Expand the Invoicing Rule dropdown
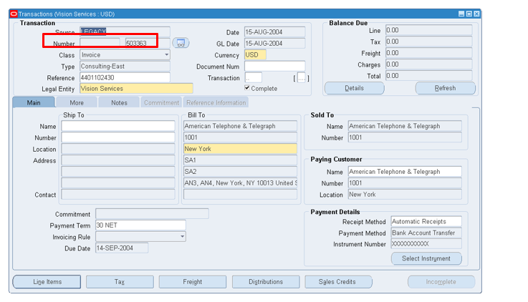The height and width of the screenshot is (302, 528). pyautogui.click(x=182, y=237)
